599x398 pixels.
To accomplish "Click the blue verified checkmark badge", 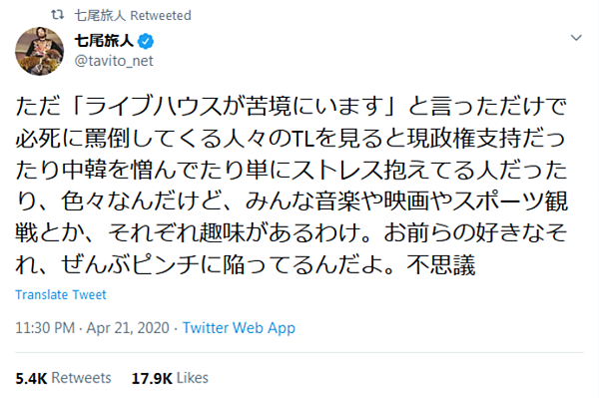I will pyautogui.click(x=146, y=41).
